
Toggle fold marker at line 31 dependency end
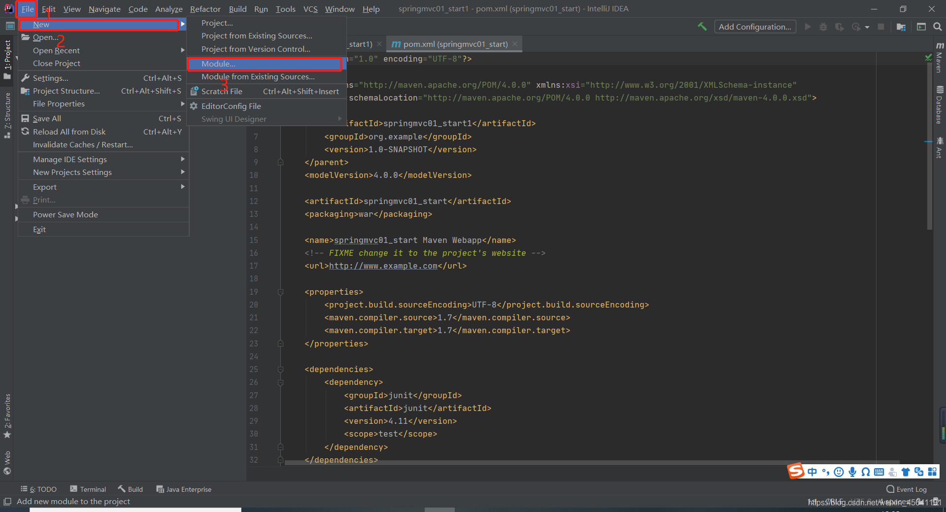tap(280, 447)
